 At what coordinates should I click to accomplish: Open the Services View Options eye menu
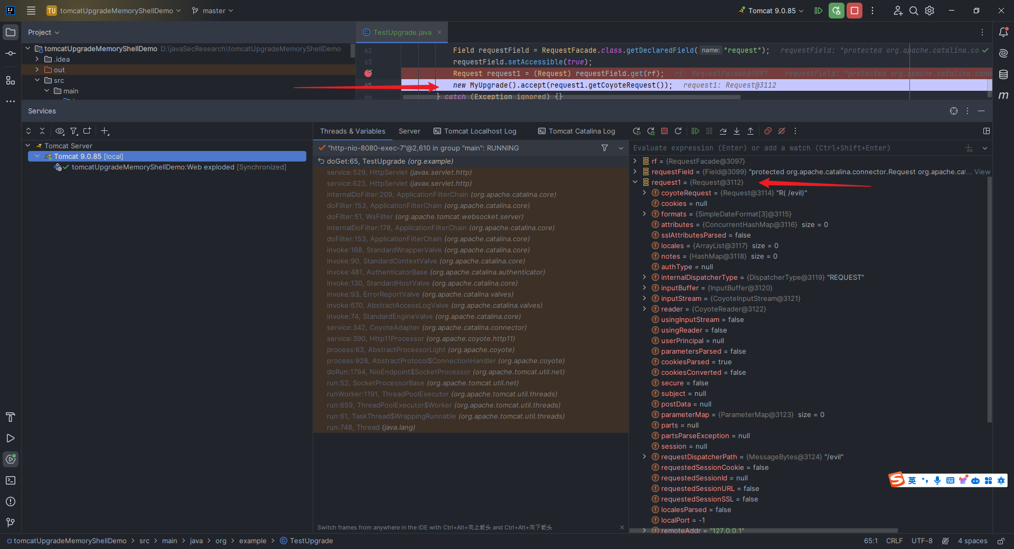(60, 131)
